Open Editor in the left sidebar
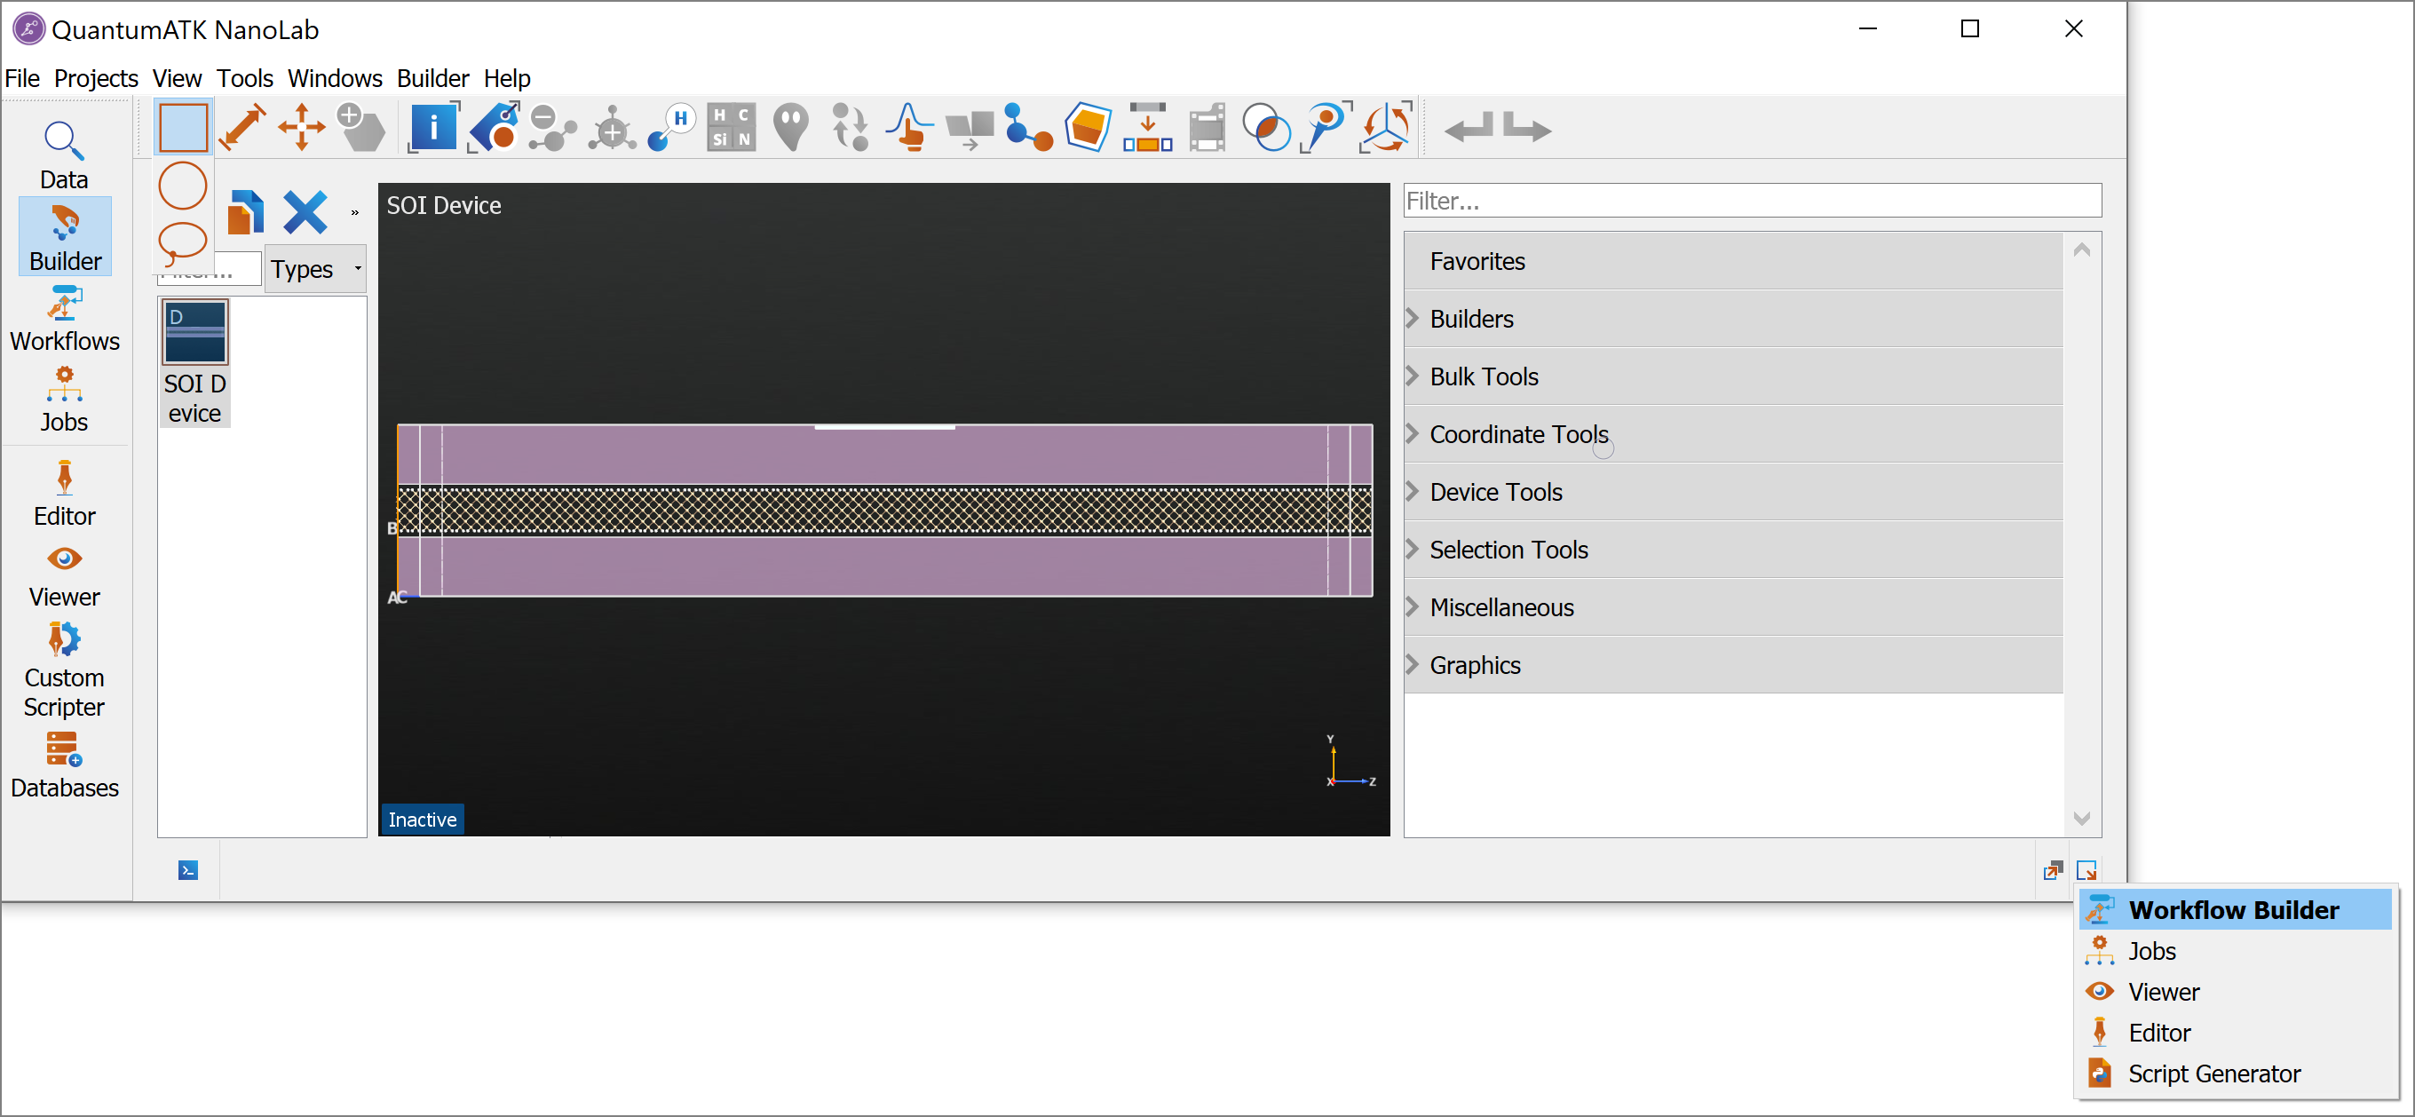 point(64,495)
